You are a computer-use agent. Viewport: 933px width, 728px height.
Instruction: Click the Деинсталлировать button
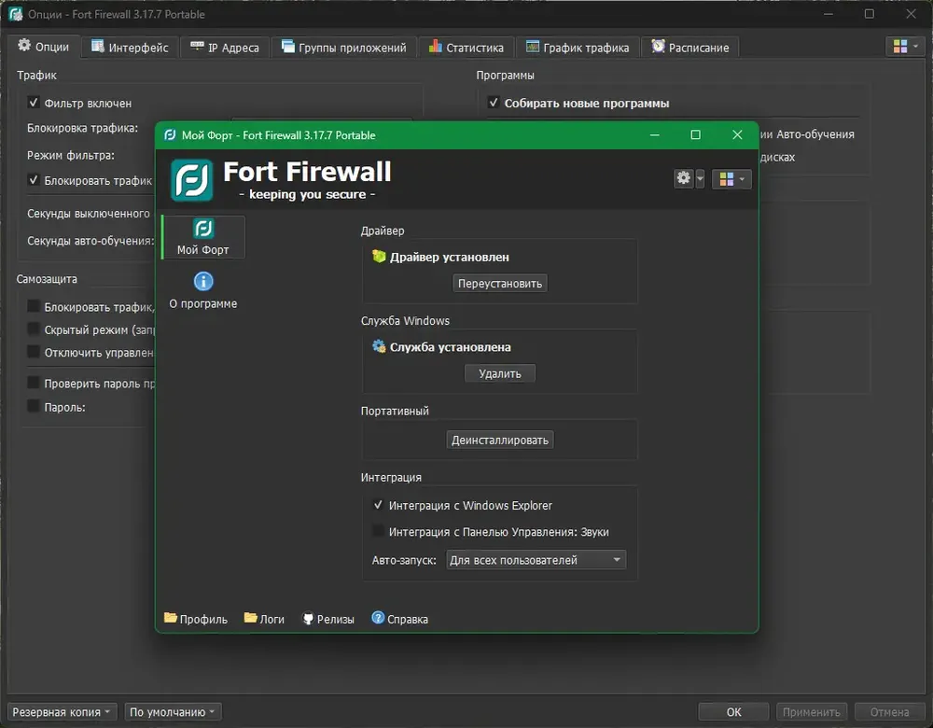tap(500, 440)
